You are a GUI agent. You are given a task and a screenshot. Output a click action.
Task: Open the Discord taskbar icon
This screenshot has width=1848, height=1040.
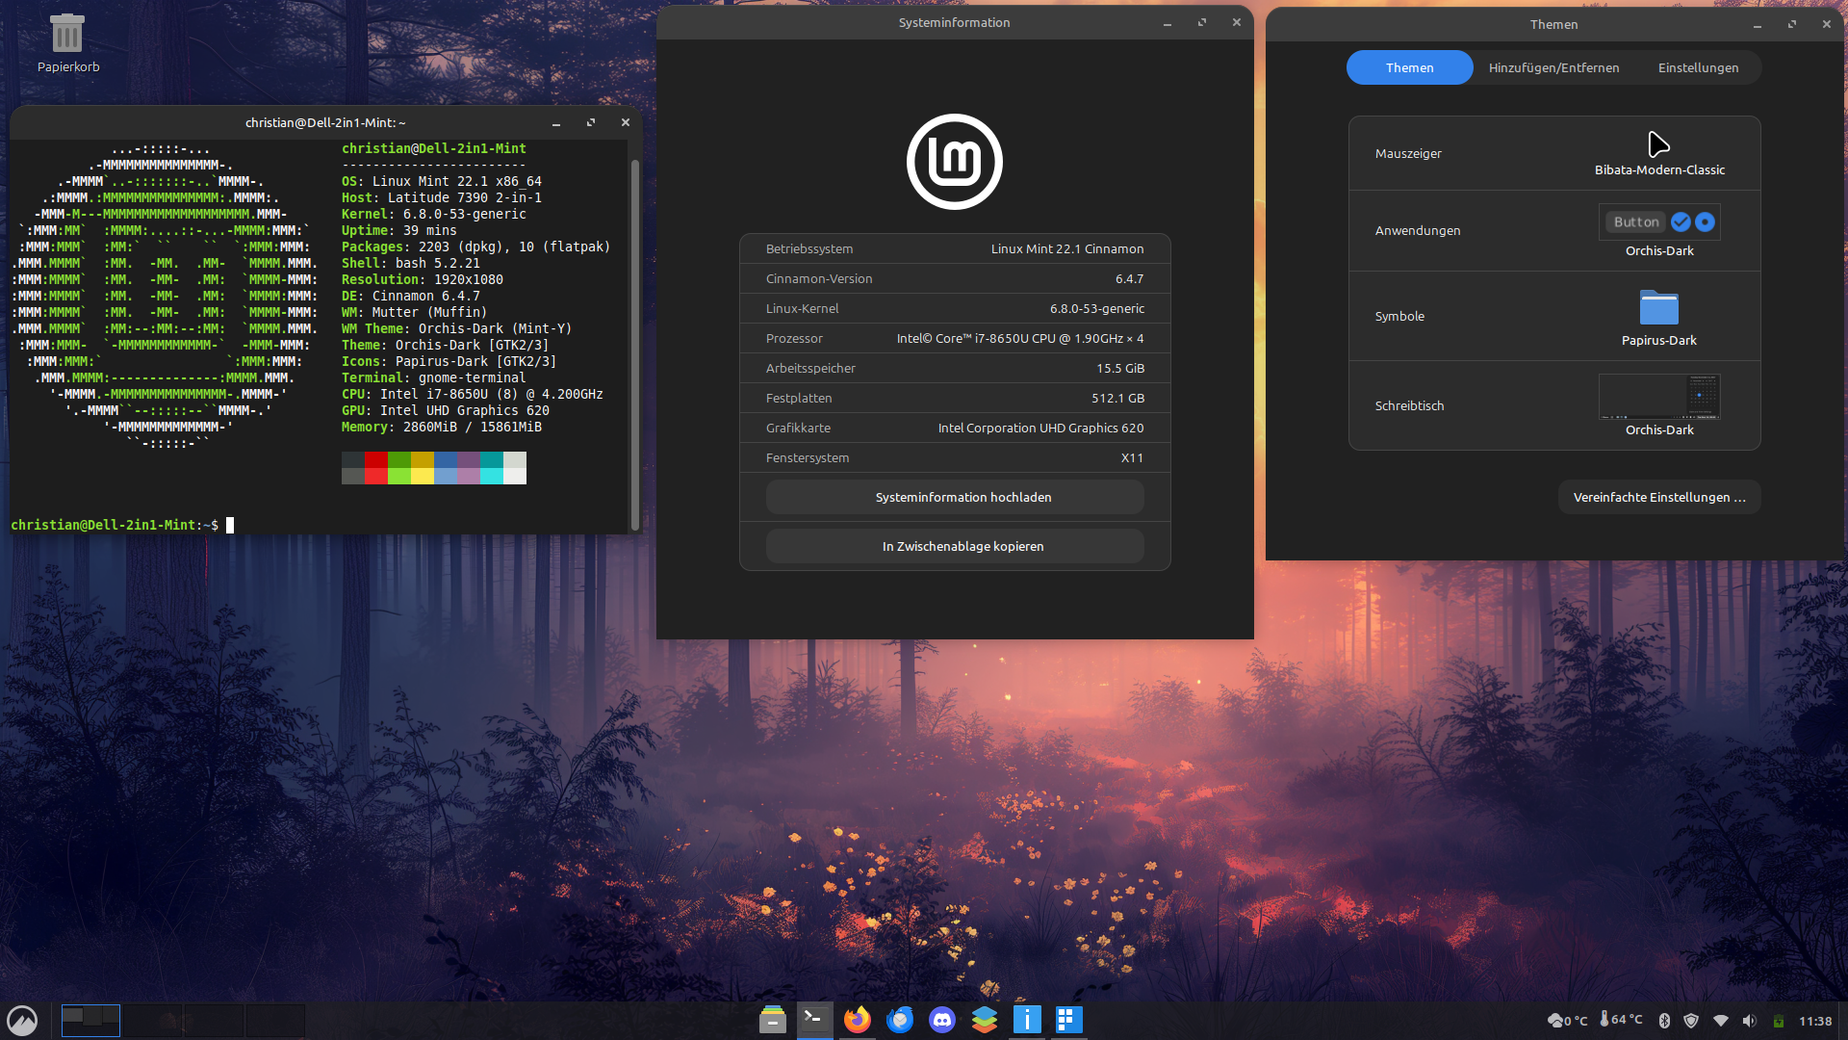(942, 1020)
